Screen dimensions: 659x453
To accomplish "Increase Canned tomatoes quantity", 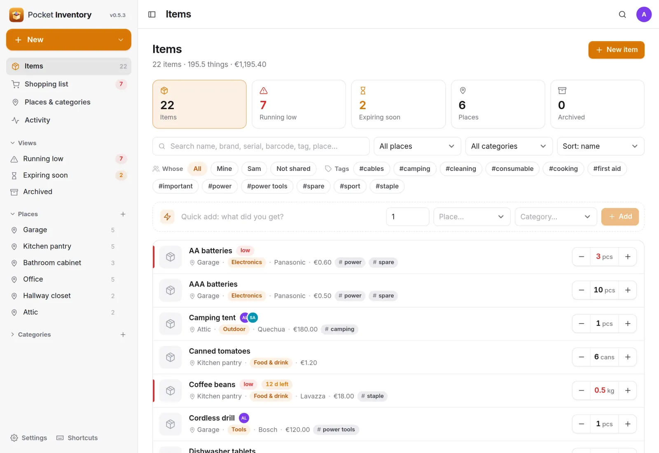I will (x=628, y=357).
